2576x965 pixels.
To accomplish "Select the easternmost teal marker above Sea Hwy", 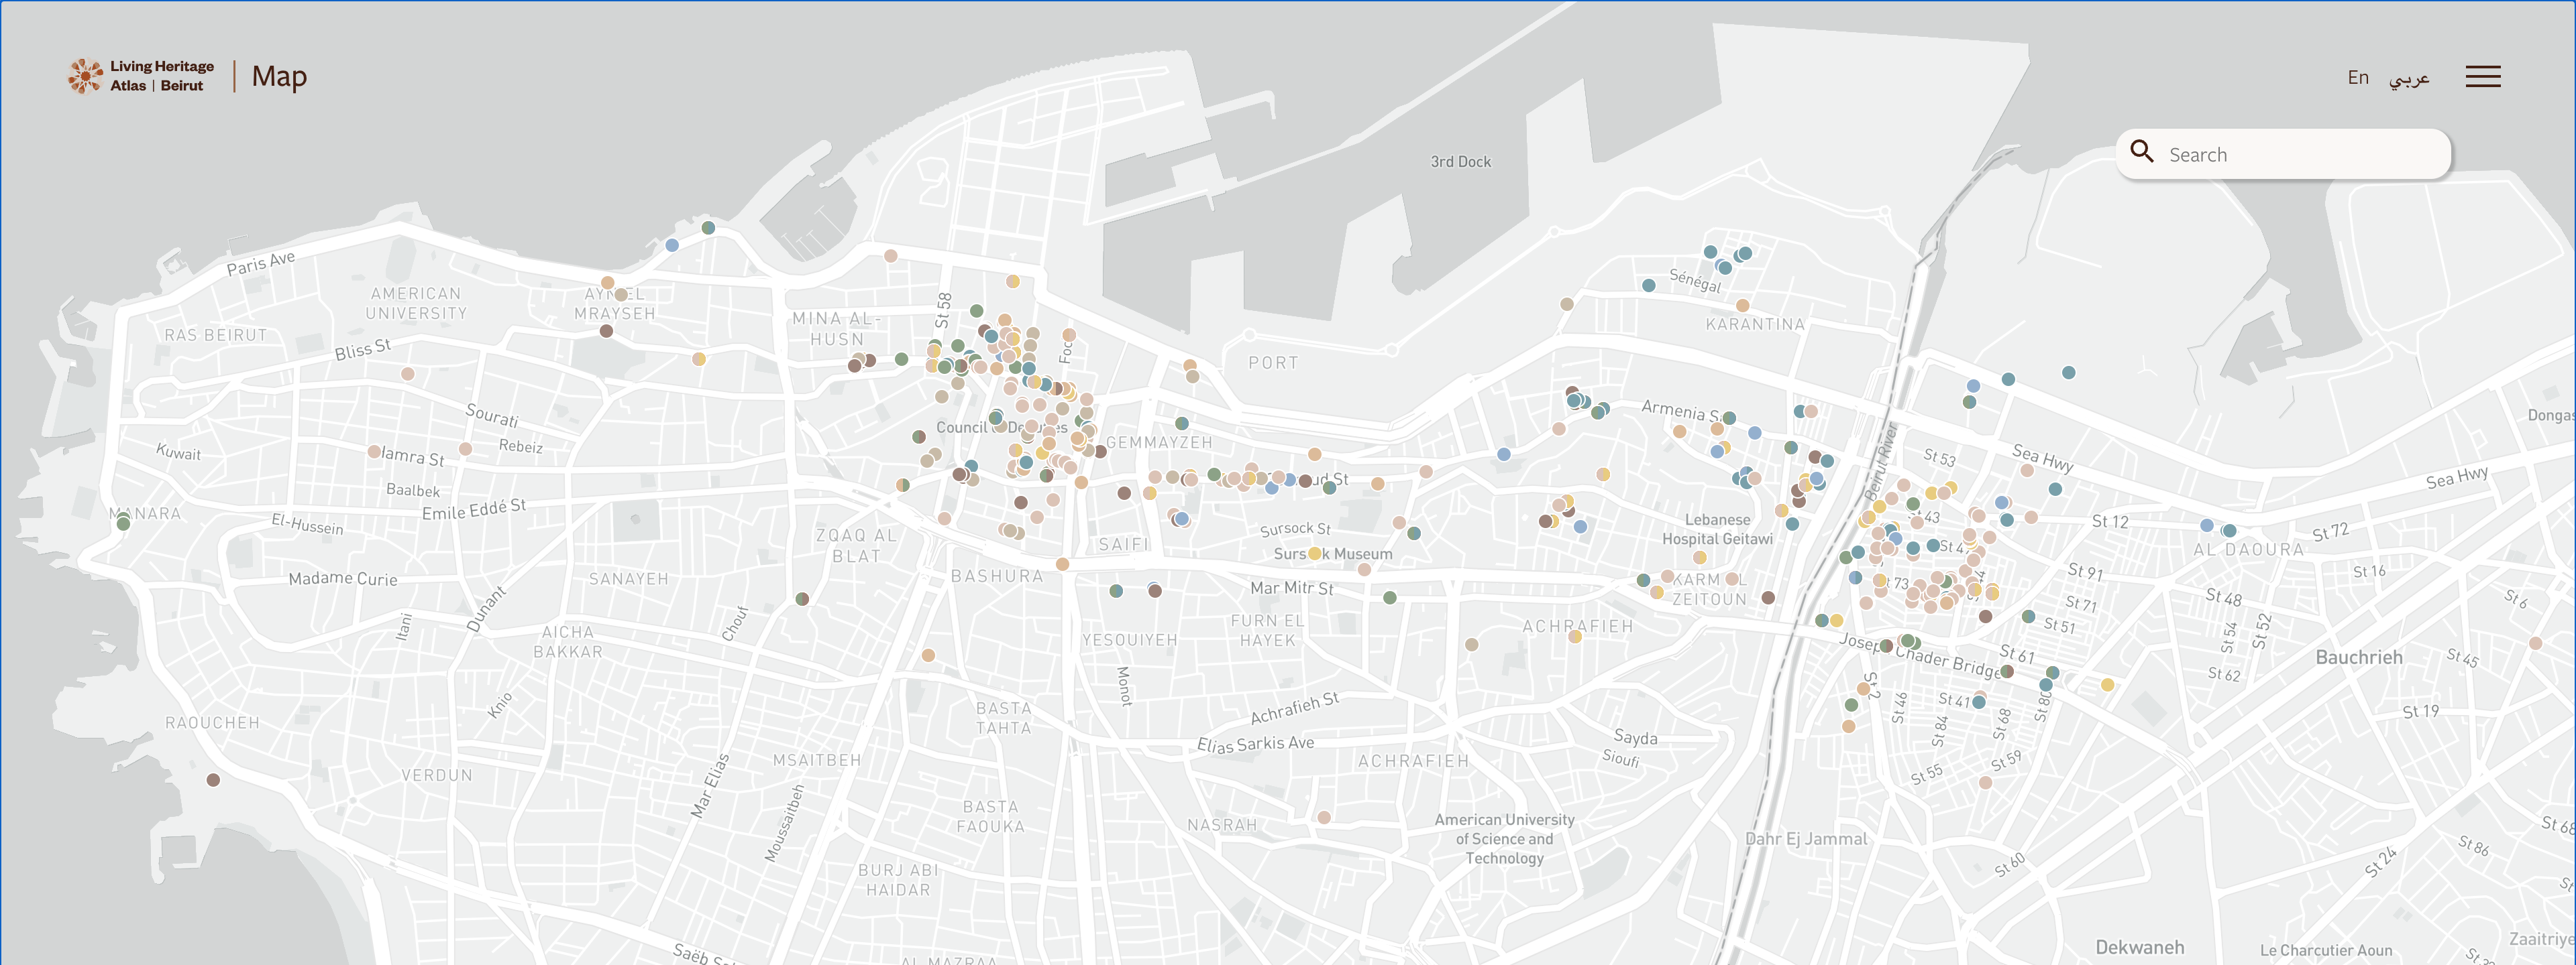I will coord(2068,373).
